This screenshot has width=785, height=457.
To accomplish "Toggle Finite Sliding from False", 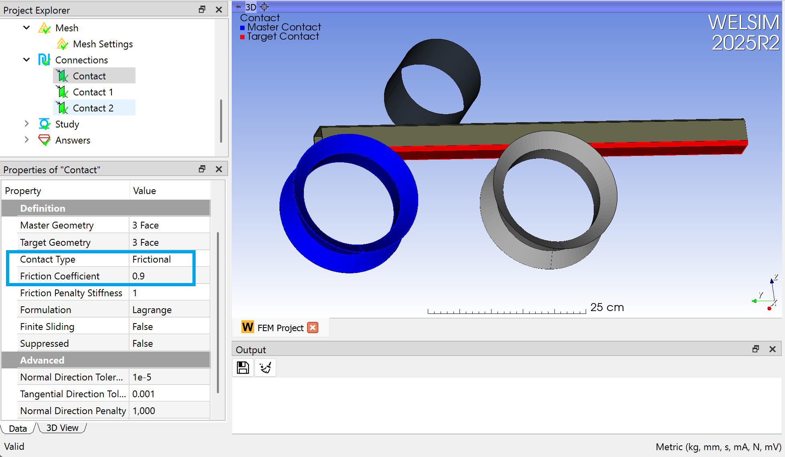I will pyautogui.click(x=142, y=326).
